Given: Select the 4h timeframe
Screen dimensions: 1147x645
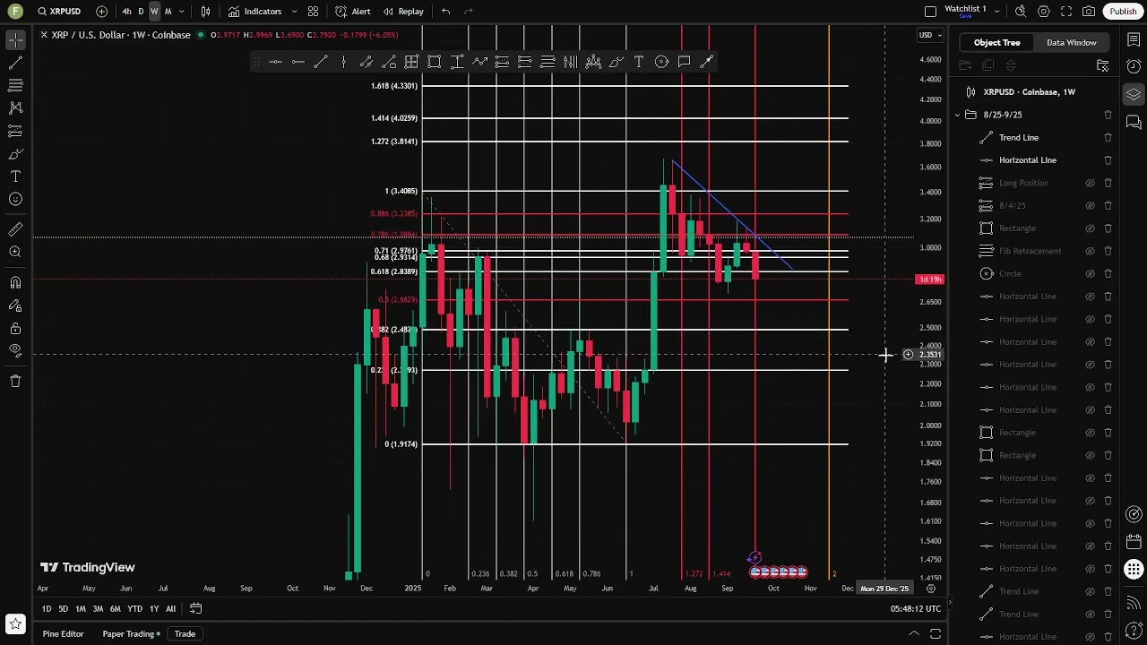Looking at the screenshot, I should click(126, 12).
